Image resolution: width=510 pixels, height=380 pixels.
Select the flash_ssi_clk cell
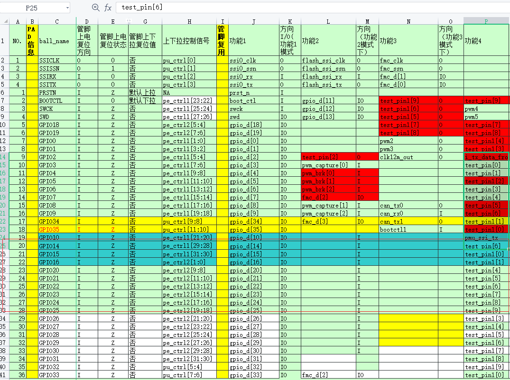point(328,60)
